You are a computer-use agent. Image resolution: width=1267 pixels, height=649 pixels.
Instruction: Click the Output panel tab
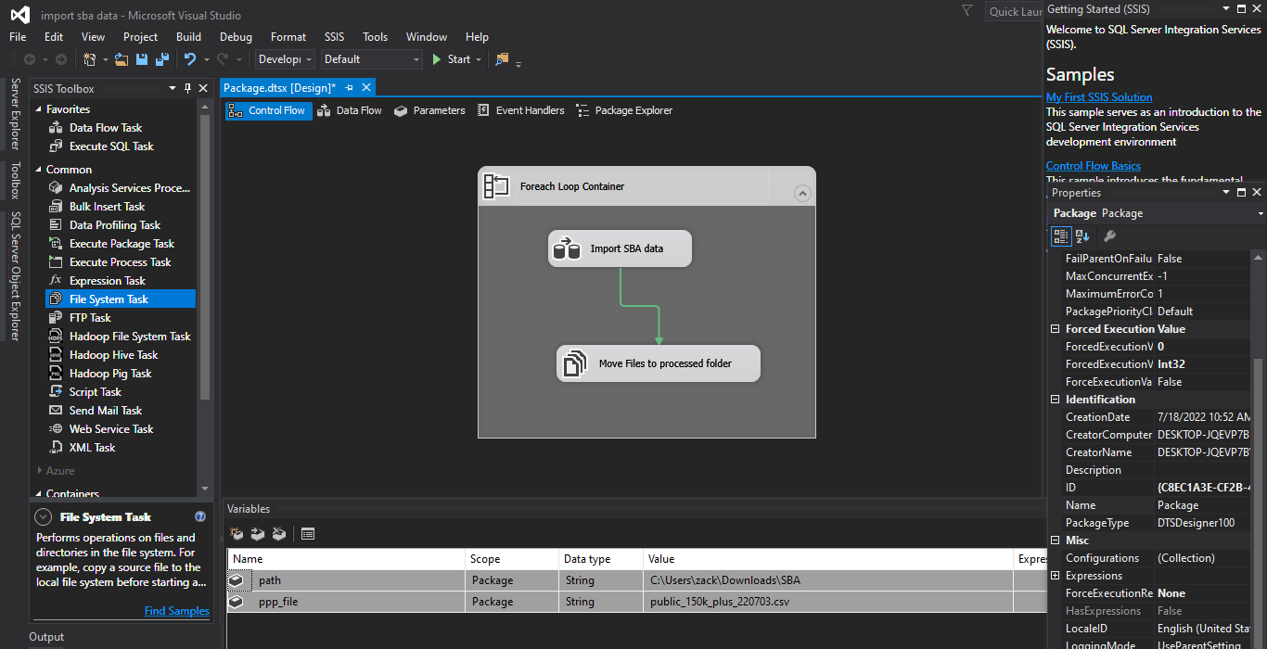(46, 637)
